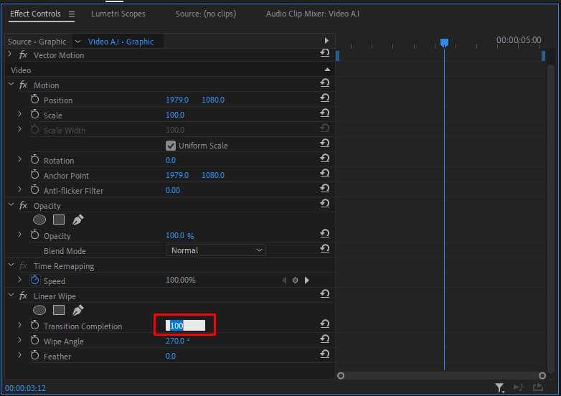The width and height of the screenshot is (561, 396).
Task: Select the Opacity free draw bezier pen
Action: [x=77, y=220]
